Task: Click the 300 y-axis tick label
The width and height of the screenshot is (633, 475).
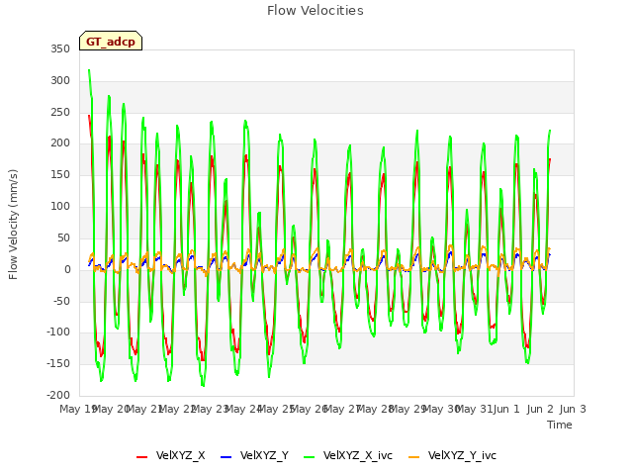Action: [x=60, y=81]
